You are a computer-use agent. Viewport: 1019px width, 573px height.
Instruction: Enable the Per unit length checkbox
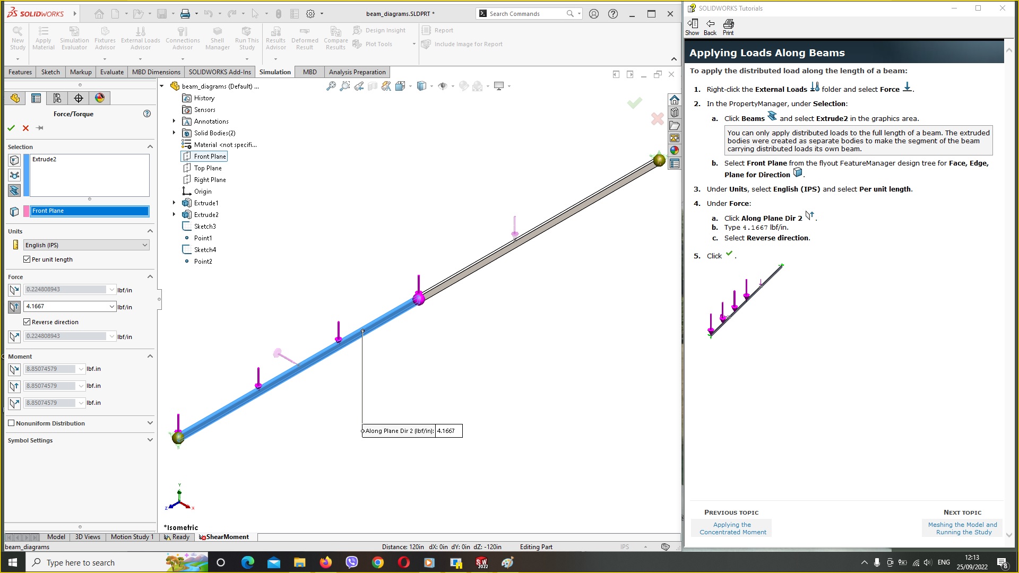[27, 259]
